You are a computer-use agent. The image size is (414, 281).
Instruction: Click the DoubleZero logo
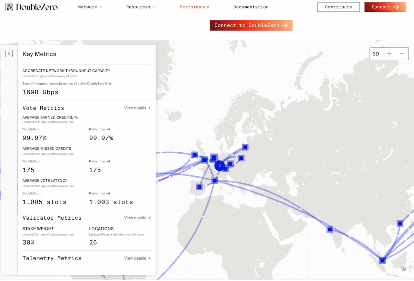tap(32, 7)
